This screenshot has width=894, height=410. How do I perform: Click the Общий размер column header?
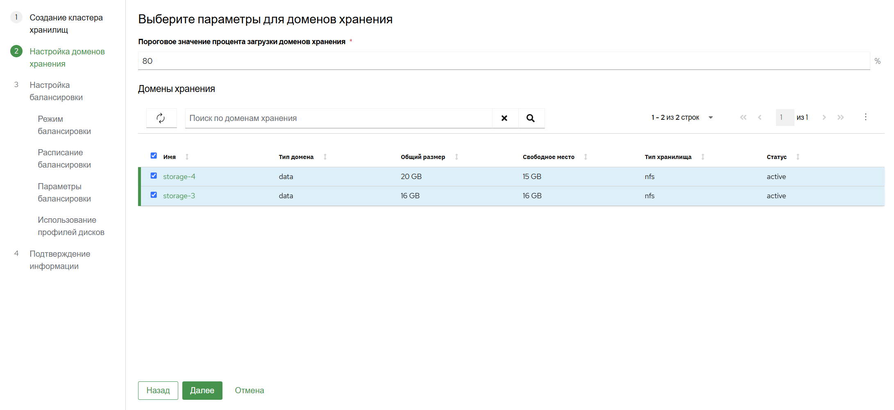(423, 157)
